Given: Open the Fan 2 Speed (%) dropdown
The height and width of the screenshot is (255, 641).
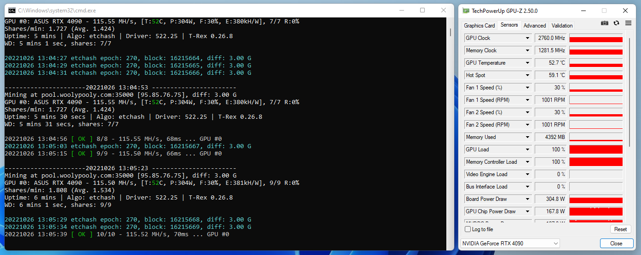Looking at the screenshot, I should (527, 112).
